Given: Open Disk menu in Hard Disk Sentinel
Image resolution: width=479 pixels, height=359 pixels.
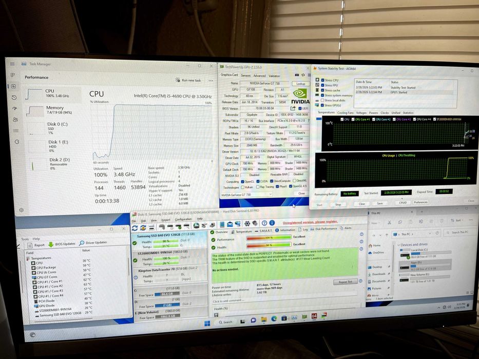Looking at the screenshot, I should tap(143, 221).
